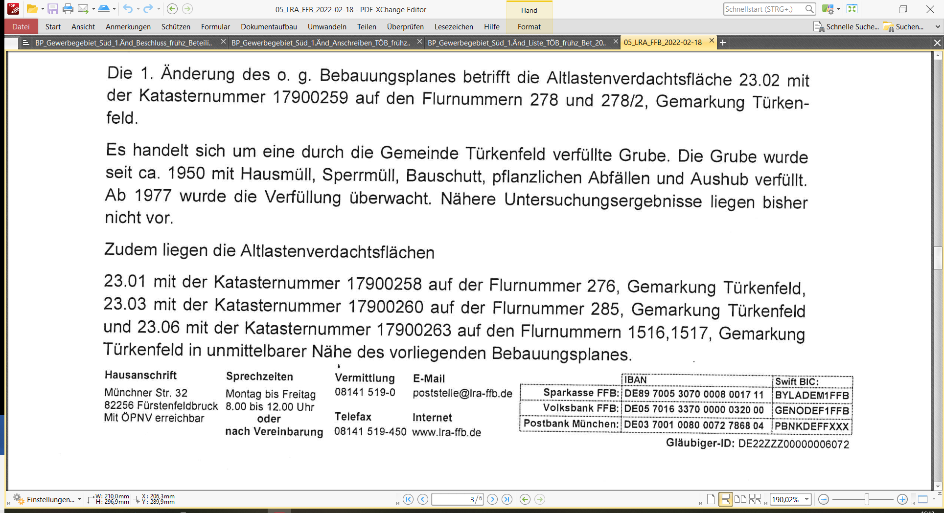Add a new tab with the plus icon
This screenshot has width=944, height=513.
[723, 43]
